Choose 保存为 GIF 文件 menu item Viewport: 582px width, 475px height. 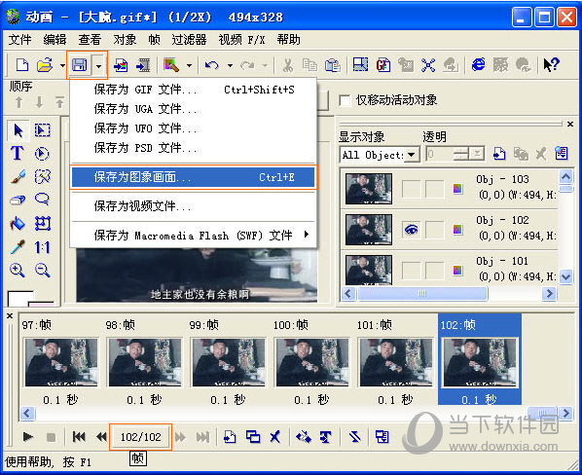coord(193,90)
